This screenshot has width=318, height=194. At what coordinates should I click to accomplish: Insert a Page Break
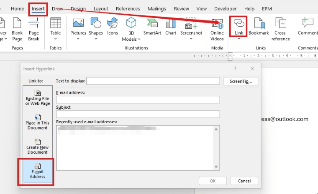coord(33,29)
